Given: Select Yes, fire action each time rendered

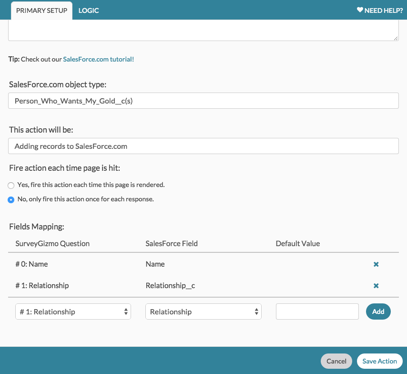Looking at the screenshot, I should point(11,185).
